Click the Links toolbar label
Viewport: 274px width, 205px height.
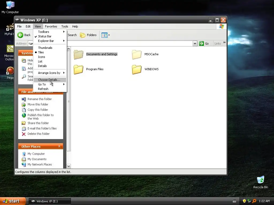[x=218, y=44]
